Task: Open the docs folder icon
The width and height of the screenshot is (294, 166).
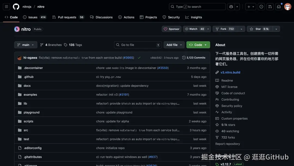Action: point(20,86)
